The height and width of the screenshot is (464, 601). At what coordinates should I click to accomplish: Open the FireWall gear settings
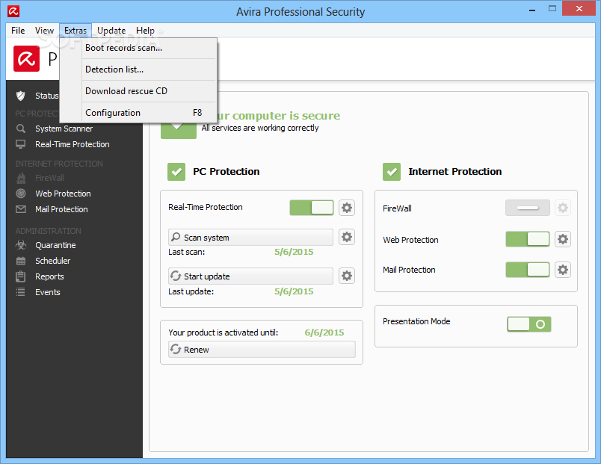(x=563, y=208)
